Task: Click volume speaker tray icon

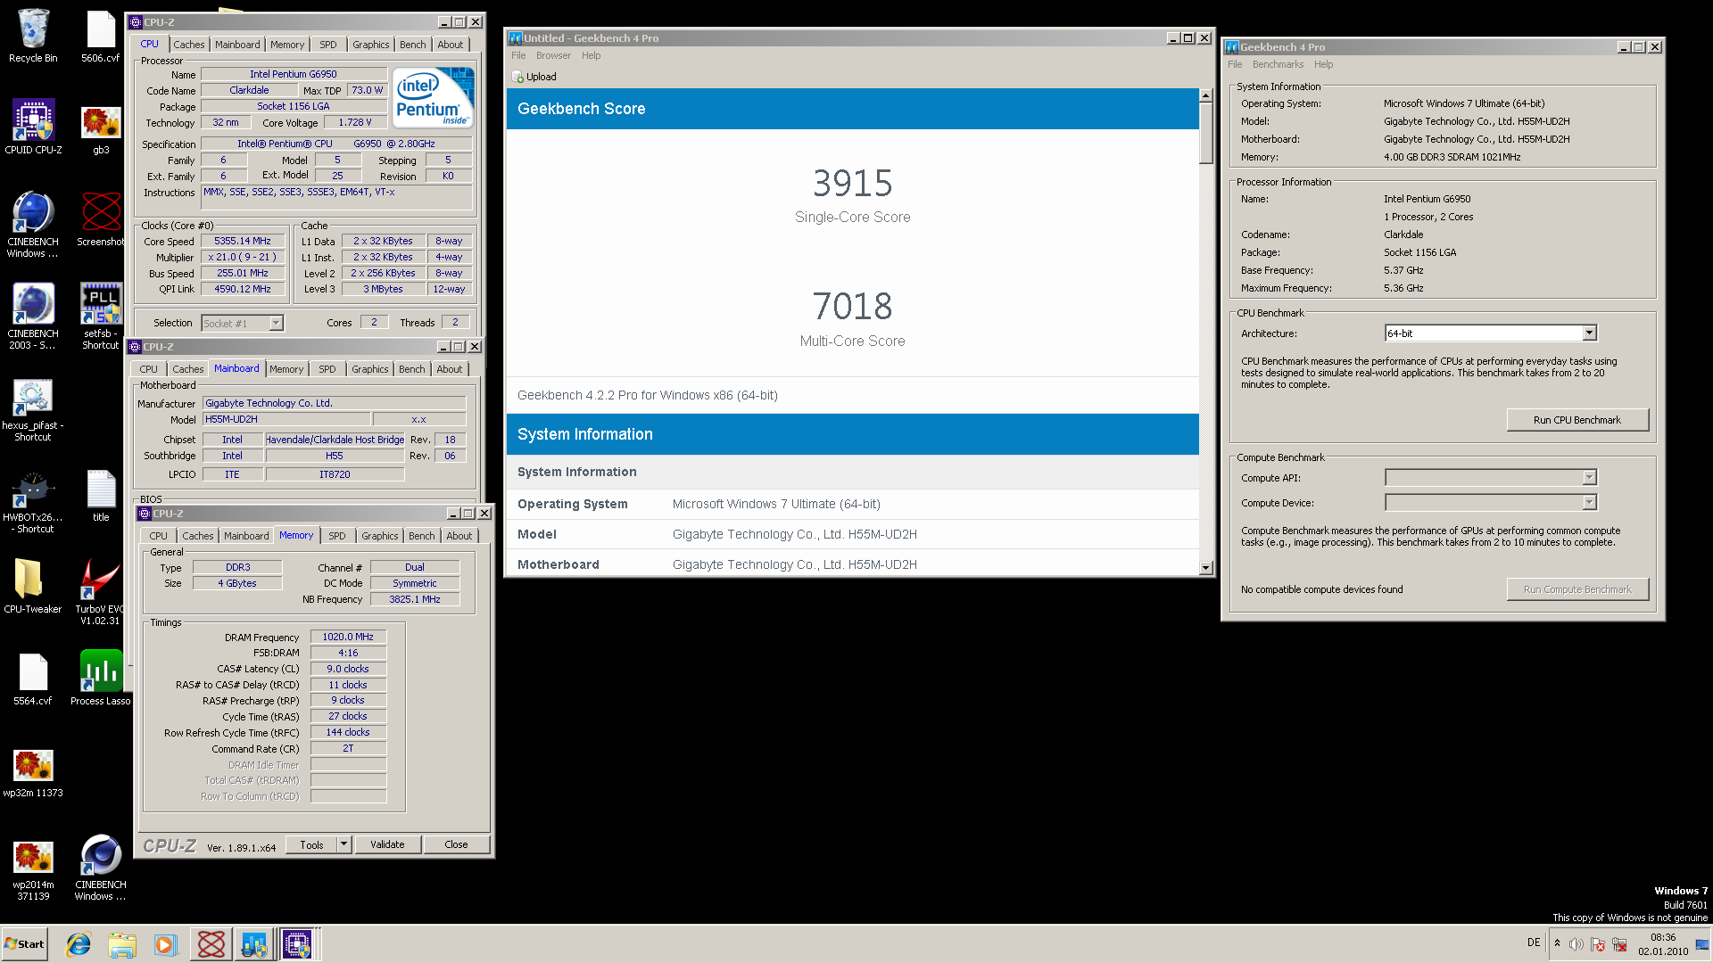Action: [1576, 944]
